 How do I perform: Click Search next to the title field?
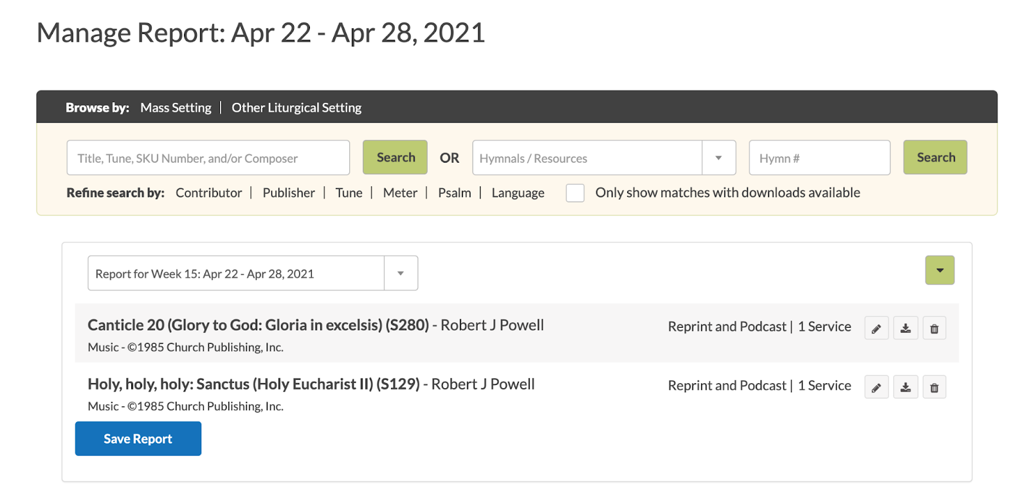[x=396, y=157]
